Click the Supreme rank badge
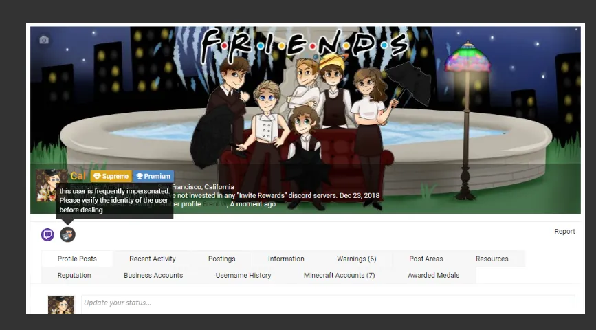This screenshot has width=596, height=330. tap(111, 177)
